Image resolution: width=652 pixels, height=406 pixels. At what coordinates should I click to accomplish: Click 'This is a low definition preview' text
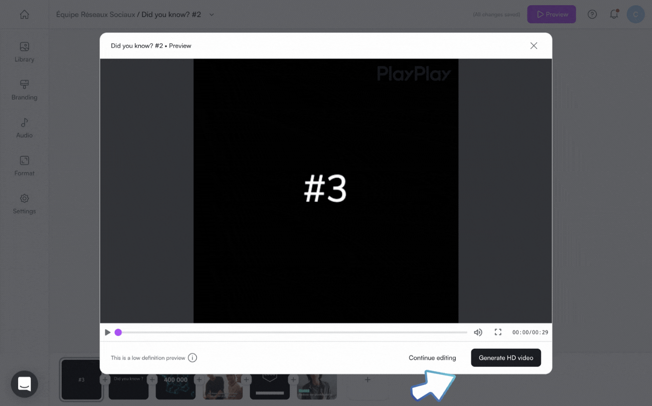click(148, 358)
